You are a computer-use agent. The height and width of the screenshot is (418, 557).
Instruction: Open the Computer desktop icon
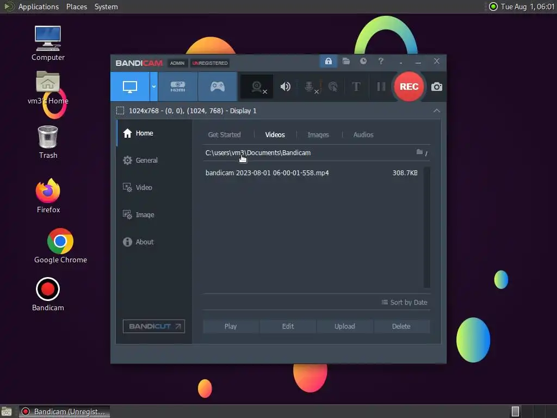(48, 44)
